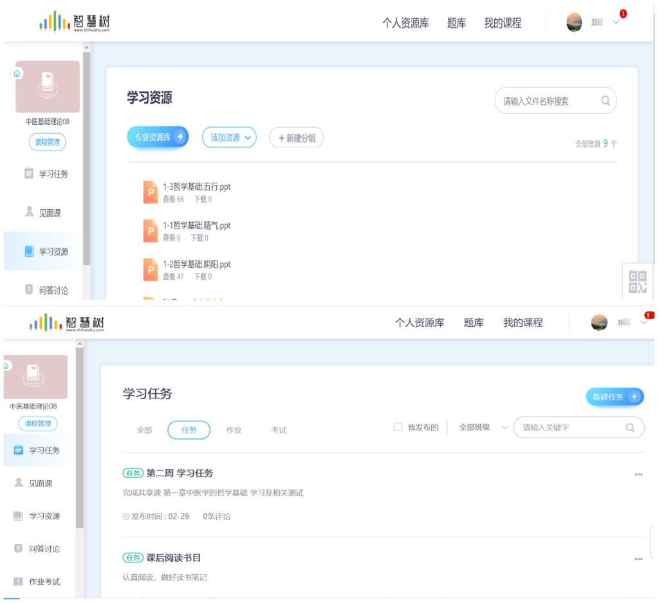This screenshot has width=659, height=603.
Task: Expand the 添加资源 dropdown
Action: (229, 137)
